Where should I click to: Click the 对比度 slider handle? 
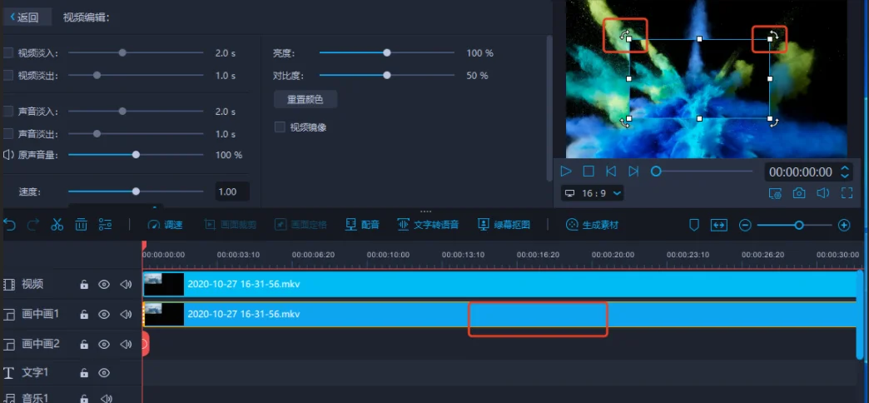tap(387, 75)
